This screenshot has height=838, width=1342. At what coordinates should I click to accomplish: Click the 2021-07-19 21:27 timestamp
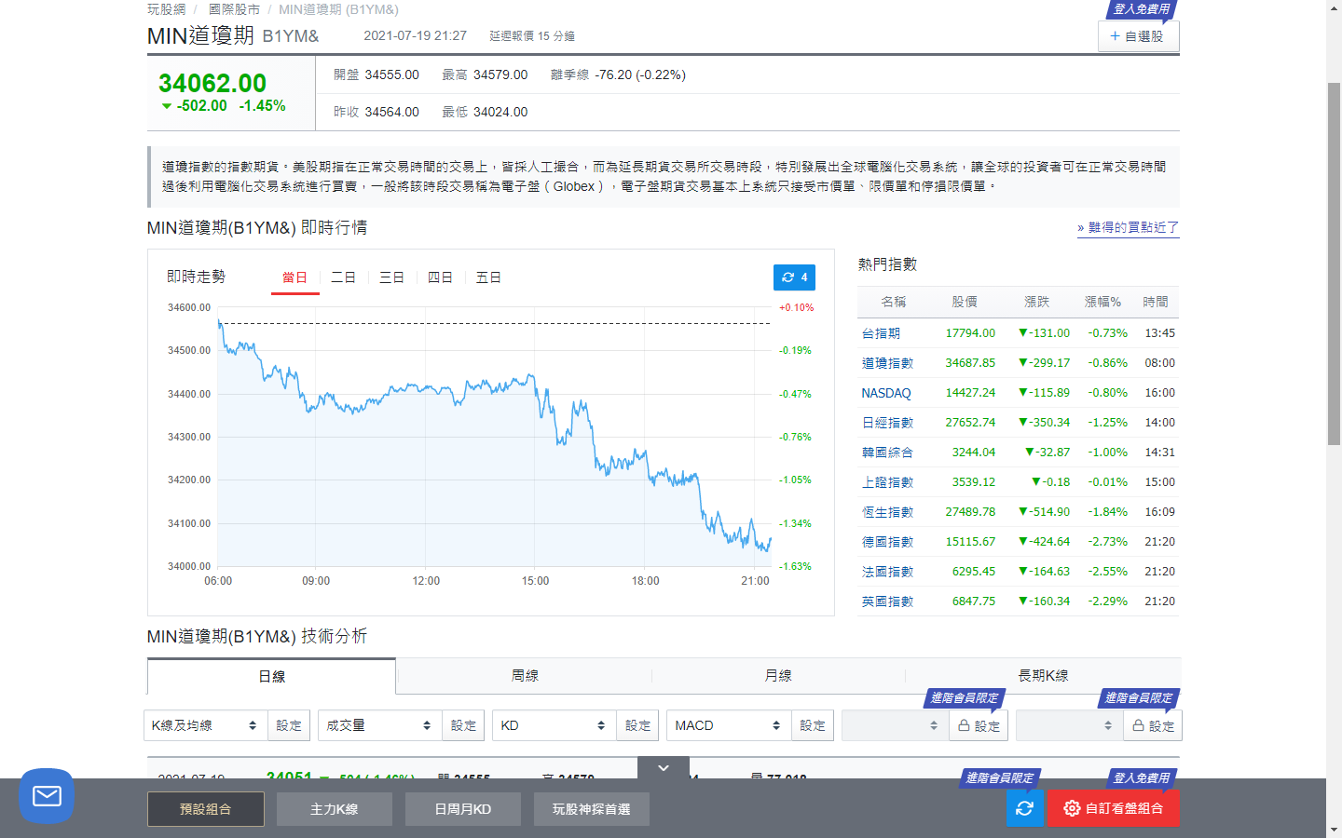415,35
